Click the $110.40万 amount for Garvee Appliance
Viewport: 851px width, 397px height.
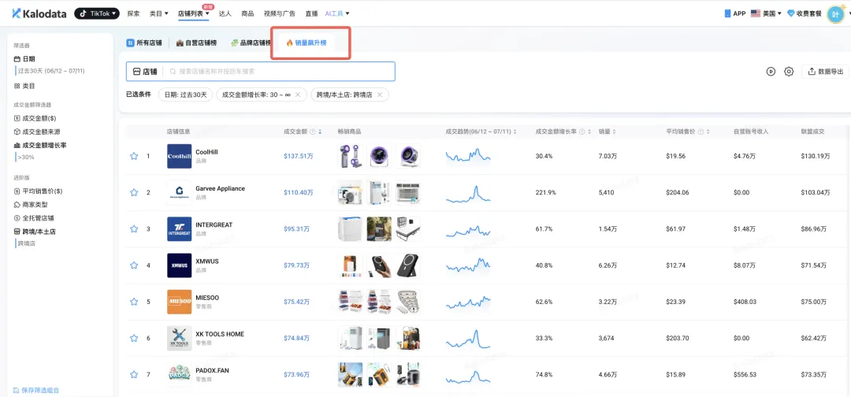tap(299, 192)
